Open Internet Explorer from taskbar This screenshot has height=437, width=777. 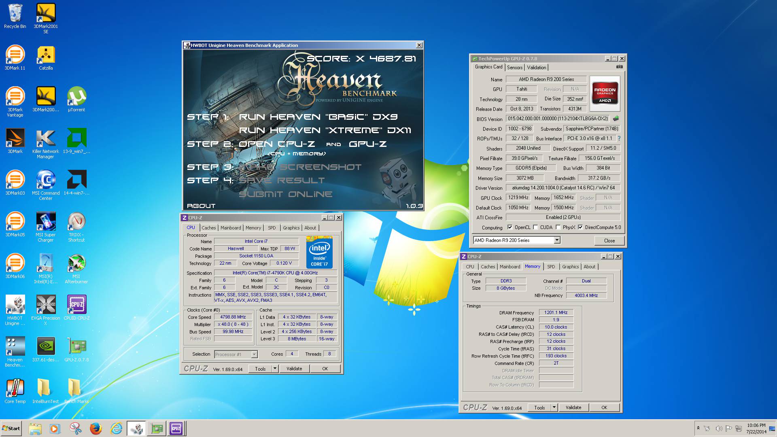coord(116,429)
